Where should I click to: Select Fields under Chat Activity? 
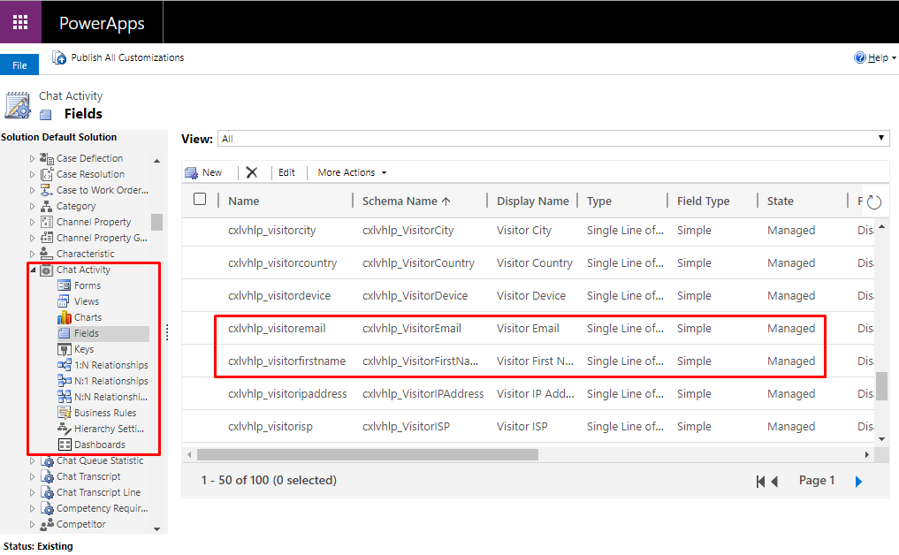pos(86,333)
